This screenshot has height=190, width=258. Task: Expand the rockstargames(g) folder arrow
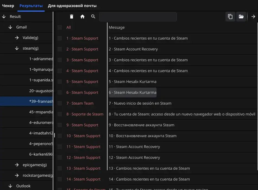coord(17,175)
